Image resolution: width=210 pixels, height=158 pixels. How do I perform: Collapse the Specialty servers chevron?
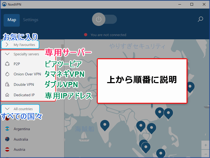click(x=7, y=54)
